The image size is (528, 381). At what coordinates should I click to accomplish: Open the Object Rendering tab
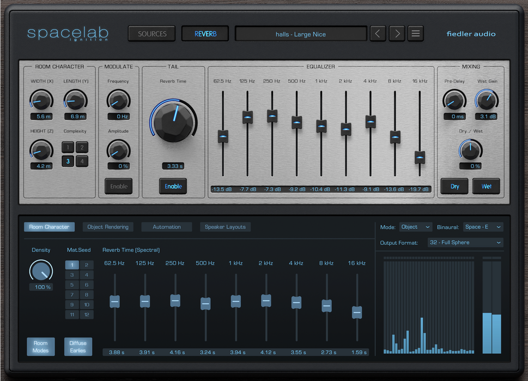pos(108,226)
